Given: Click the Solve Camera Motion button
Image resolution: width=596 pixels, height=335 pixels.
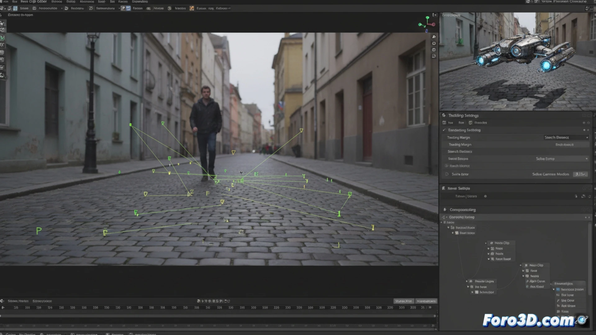Looking at the screenshot, I should pyautogui.click(x=551, y=174).
